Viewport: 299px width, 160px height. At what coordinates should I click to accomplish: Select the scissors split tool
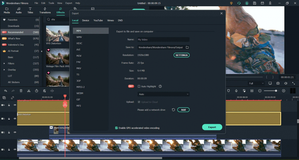(29, 91)
